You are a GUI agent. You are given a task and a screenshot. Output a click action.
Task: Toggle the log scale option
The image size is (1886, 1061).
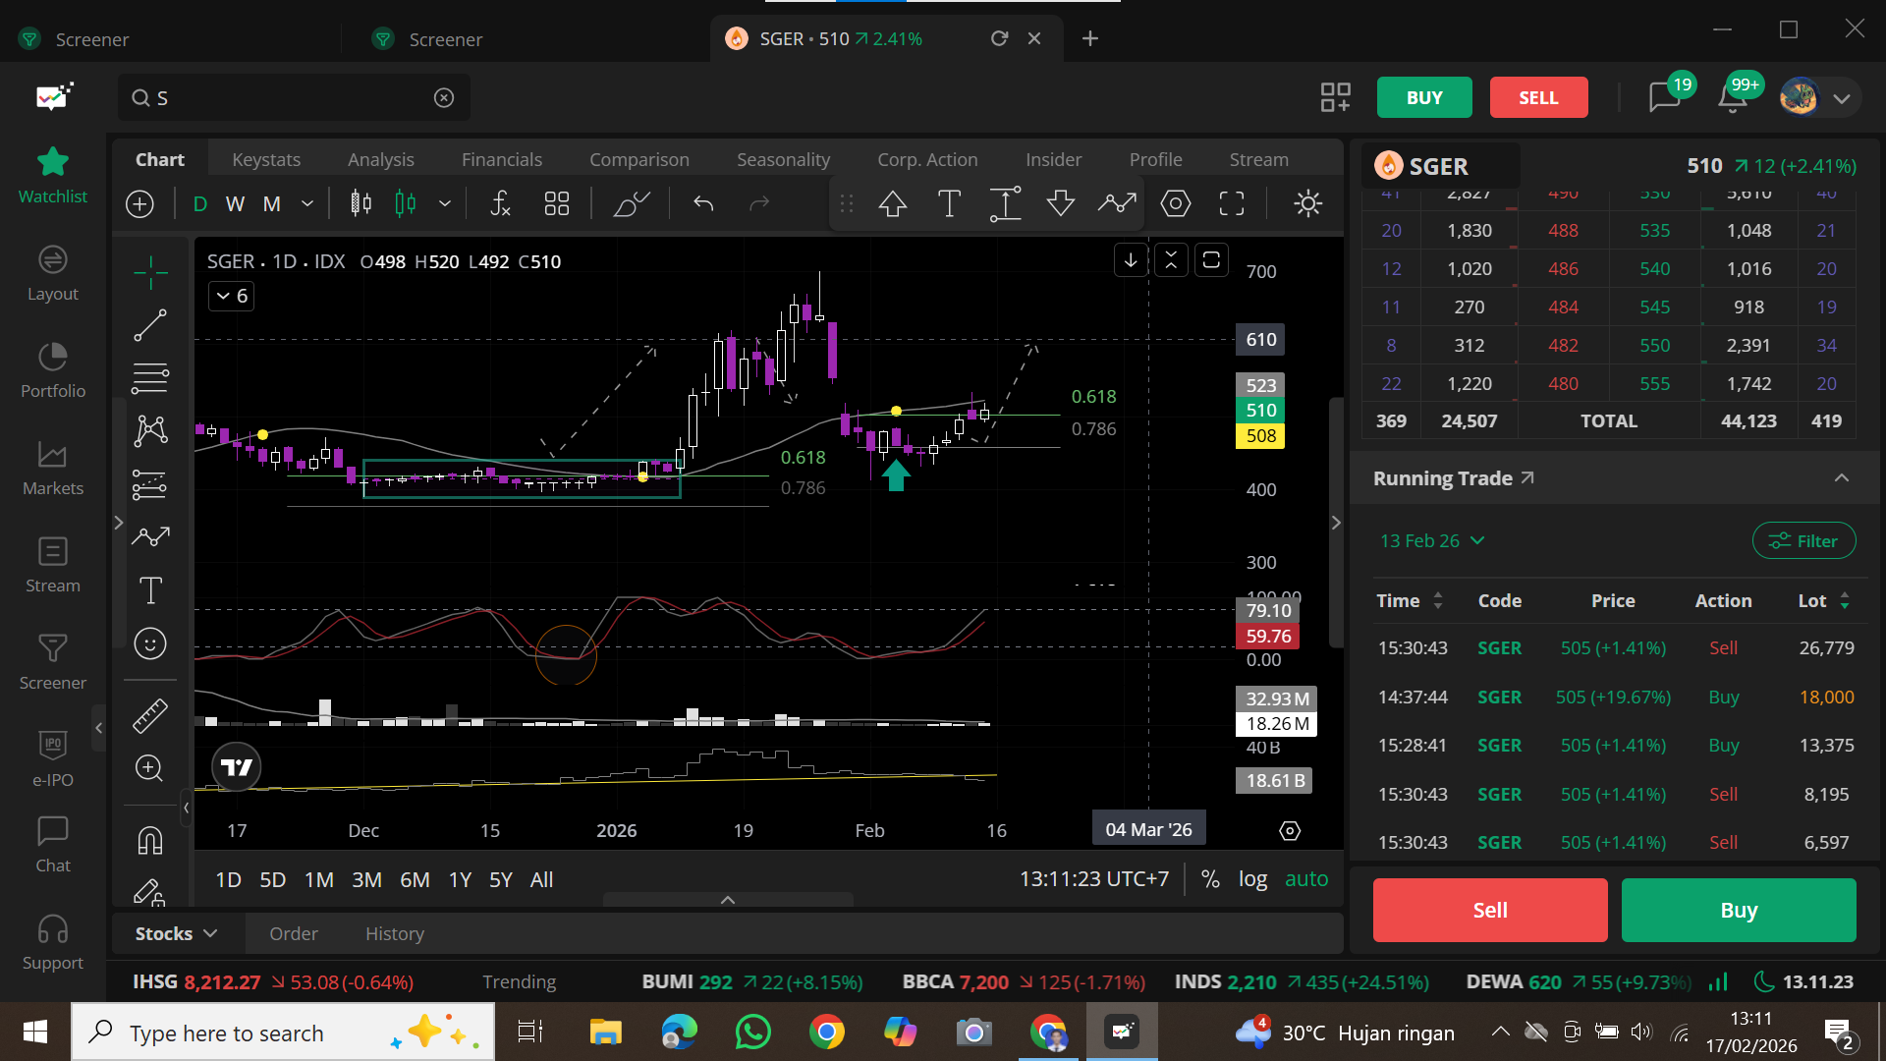pyautogui.click(x=1252, y=879)
